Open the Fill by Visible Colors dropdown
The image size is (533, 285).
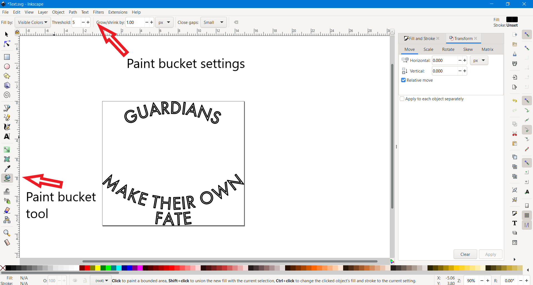[32, 22]
